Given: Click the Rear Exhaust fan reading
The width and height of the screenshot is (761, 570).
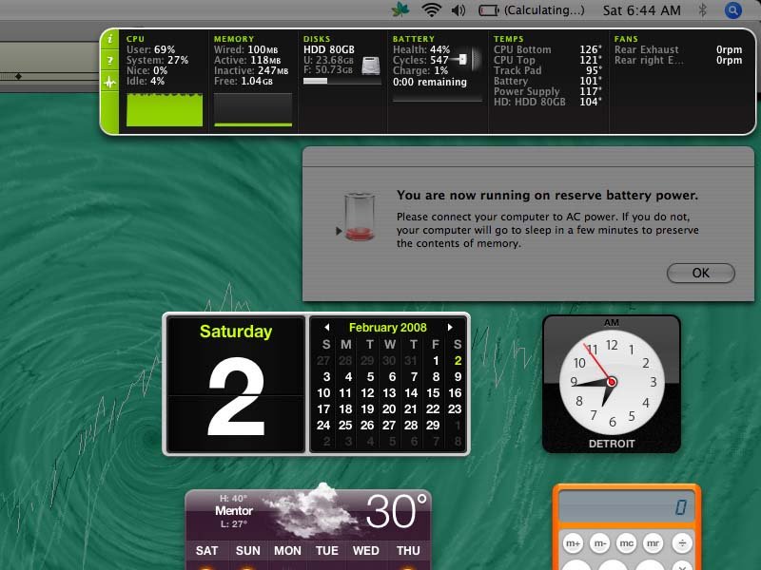Looking at the screenshot, I should click(x=678, y=49).
